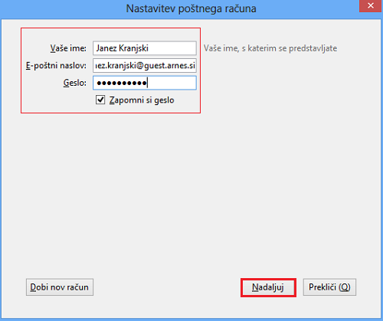
Task: Cancel with the Prekliči (Q) button
Action: click(x=329, y=287)
